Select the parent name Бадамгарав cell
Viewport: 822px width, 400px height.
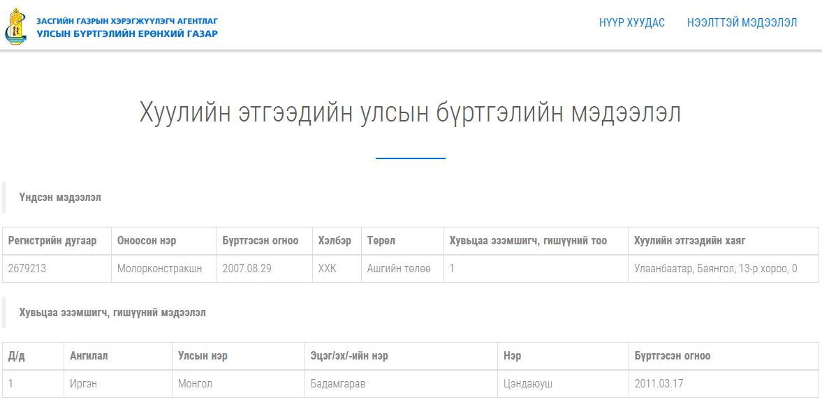[338, 384]
